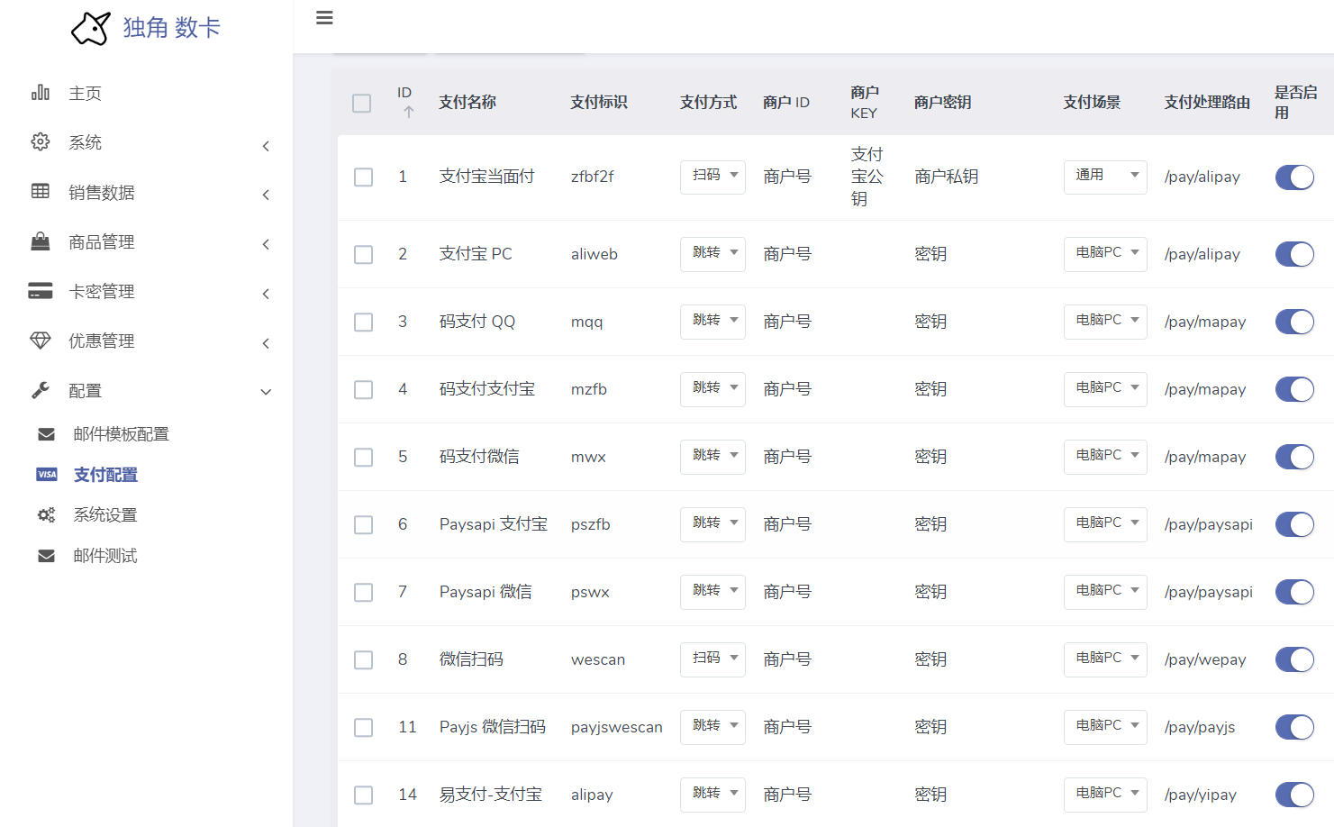The width and height of the screenshot is (1334, 827).
Task: Select the header select-all checkbox
Action: click(361, 103)
